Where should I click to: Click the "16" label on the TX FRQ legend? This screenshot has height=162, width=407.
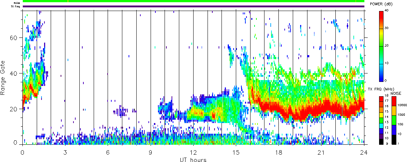pos(386,106)
